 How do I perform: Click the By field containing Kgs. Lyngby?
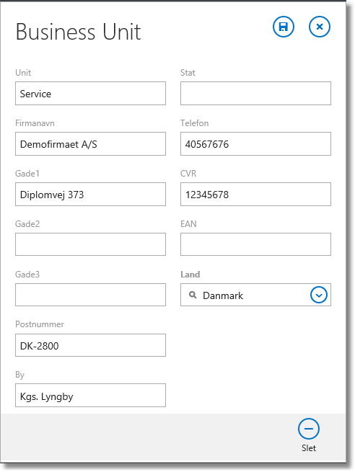tap(90, 395)
